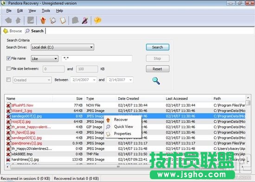This screenshot has width=255, height=182.
Task: Click the horizontal scrollbar left arrow
Action: tap(7, 167)
